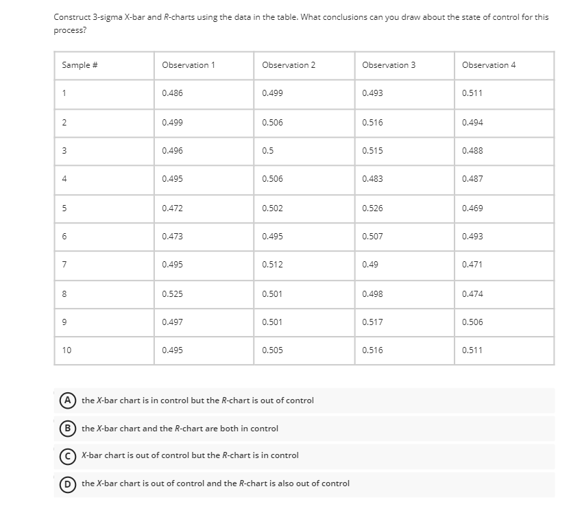Click the Observation 2 column header
The width and height of the screenshot is (569, 515).
pyautogui.click(x=280, y=64)
